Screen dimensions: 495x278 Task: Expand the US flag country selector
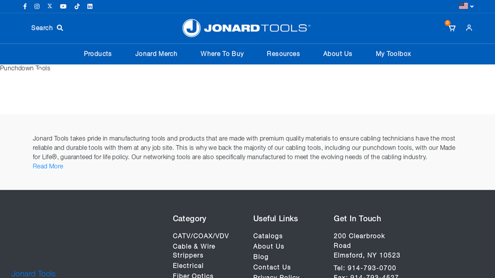coord(467,6)
